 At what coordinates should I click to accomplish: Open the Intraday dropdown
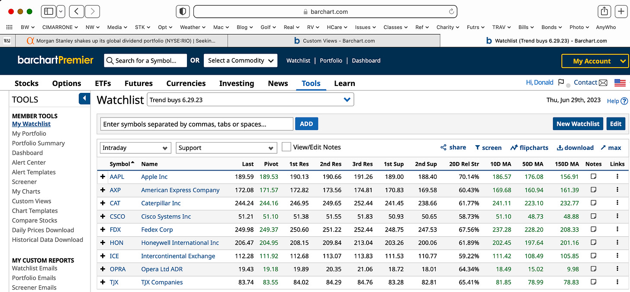coord(135,148)
